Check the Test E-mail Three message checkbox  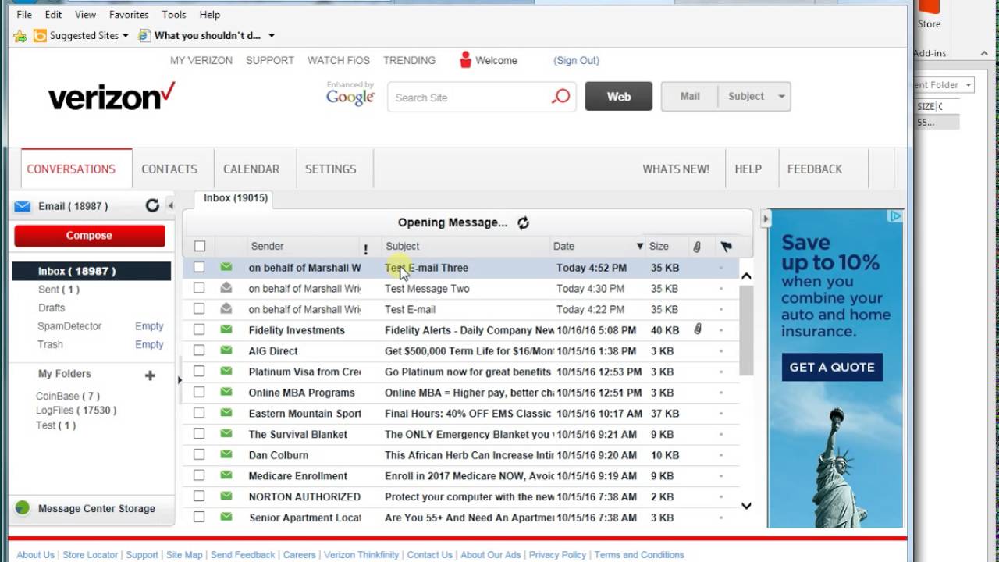click(199, 267)
